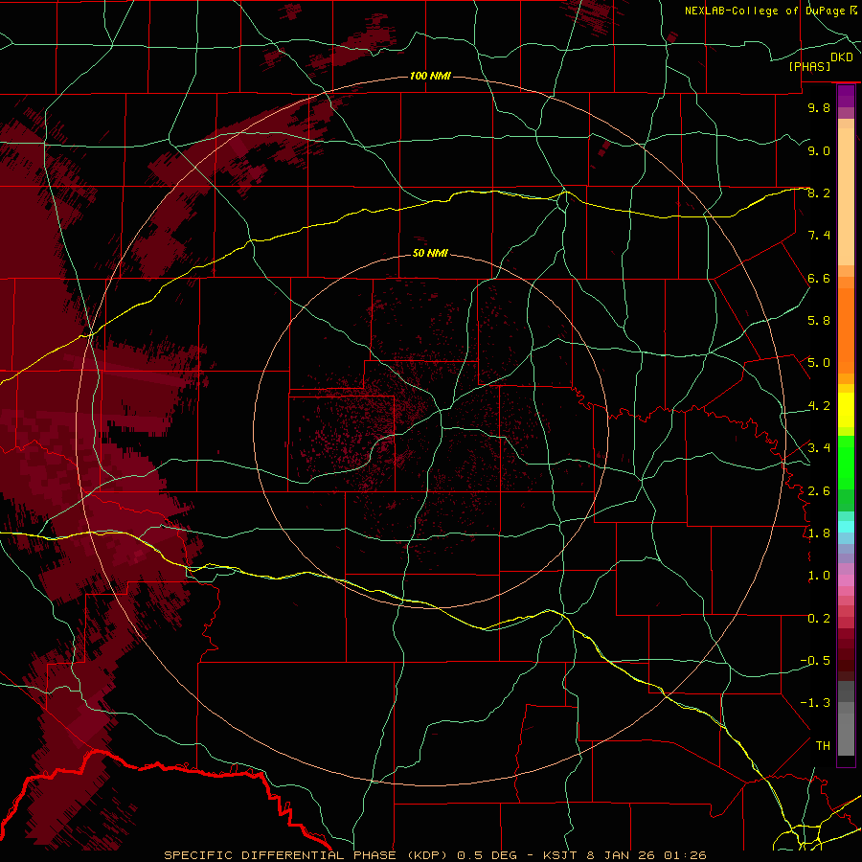Click the 1.0 value on the scale
The height and width of the screenshot is (862, 862).
[x=819, y=575]
